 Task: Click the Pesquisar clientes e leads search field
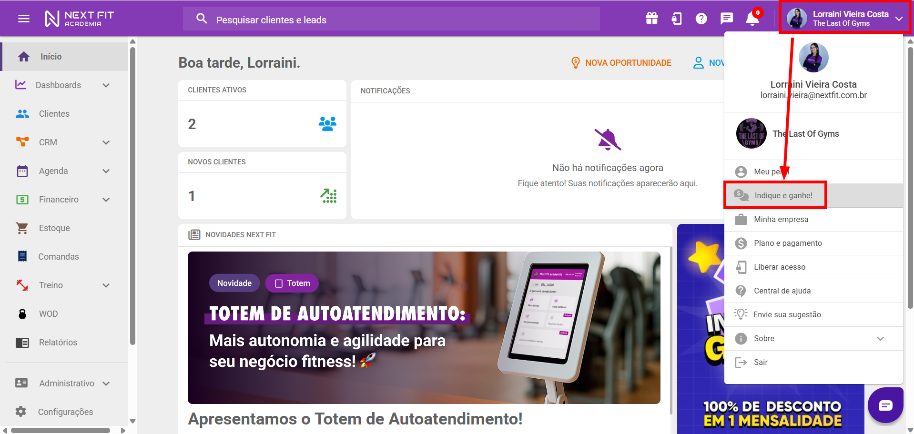(x=391, y=19)
